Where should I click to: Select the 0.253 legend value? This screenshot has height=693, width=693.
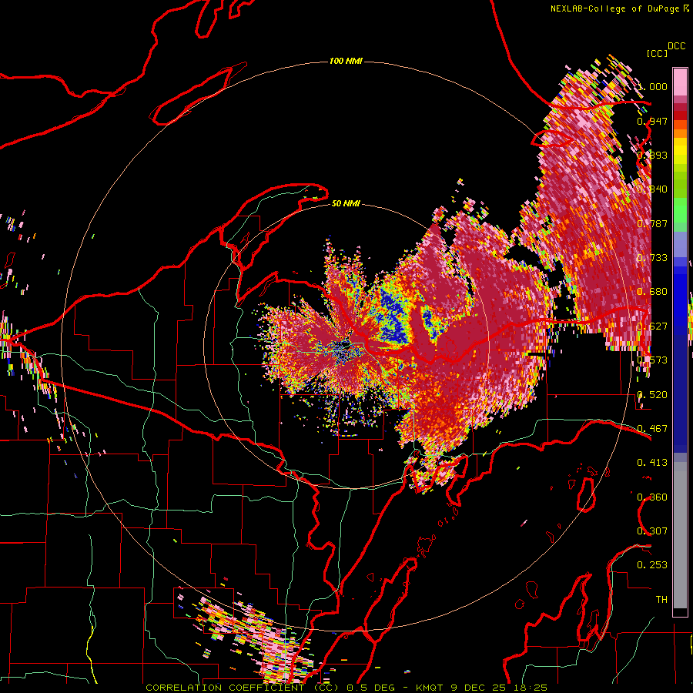652,565
